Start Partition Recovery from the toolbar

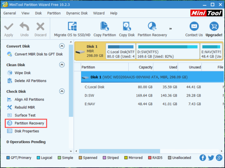point(152,29)
